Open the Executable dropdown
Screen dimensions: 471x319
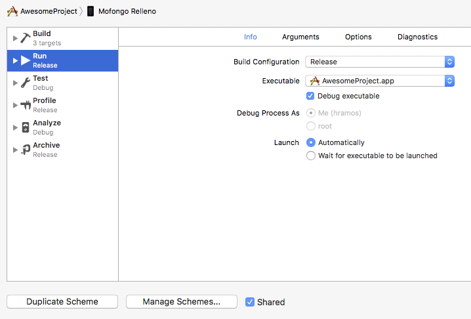tap(380, 81)
